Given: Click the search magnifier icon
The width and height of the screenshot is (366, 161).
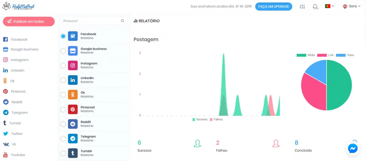Looking at the screenshot, I should click(123, 21).
